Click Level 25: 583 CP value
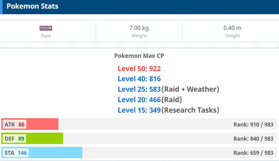 click(x=139, y=89)
